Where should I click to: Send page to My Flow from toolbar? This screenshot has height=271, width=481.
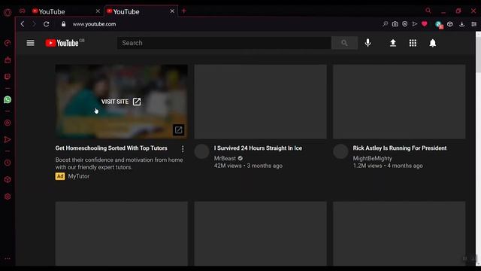point(415,24)
